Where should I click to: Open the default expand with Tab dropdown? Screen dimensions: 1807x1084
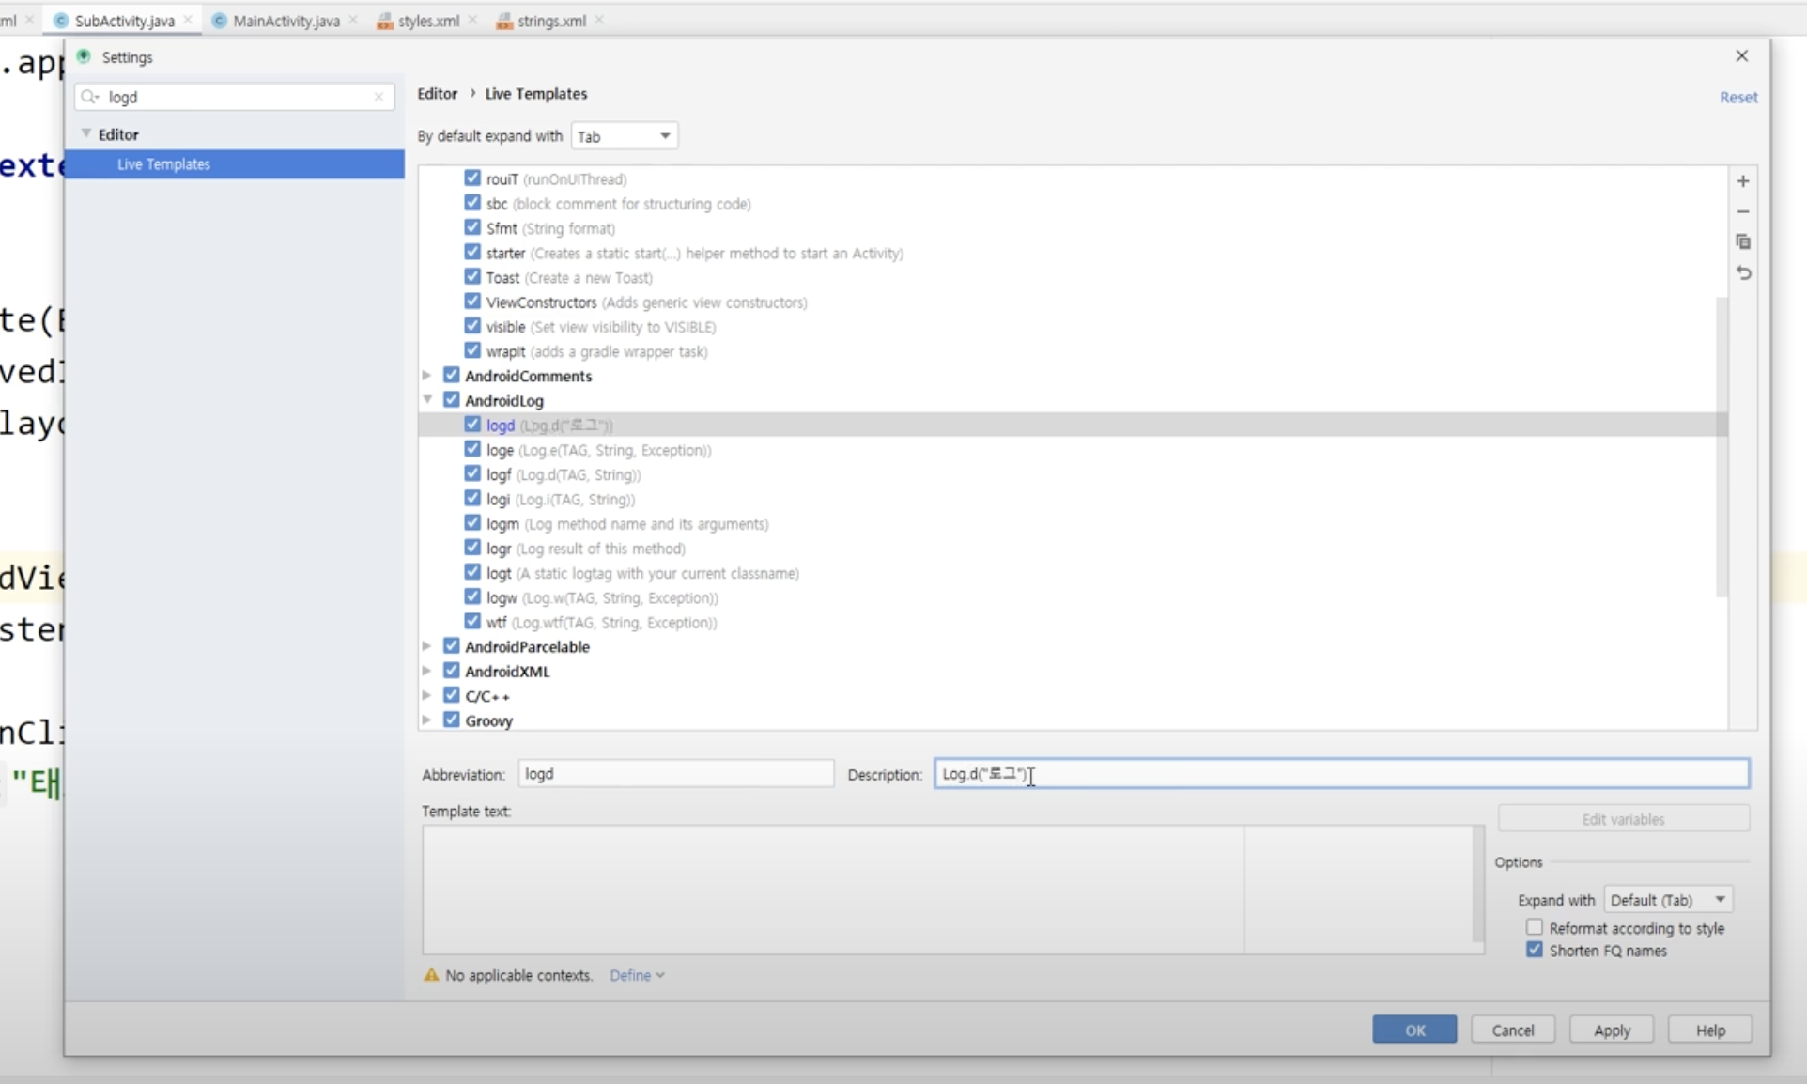625,136
